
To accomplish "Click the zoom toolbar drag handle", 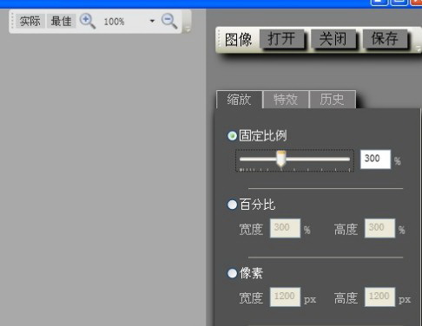I will point(12,21).
